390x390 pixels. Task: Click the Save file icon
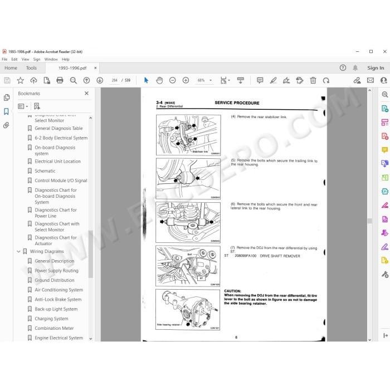(7, 80)
